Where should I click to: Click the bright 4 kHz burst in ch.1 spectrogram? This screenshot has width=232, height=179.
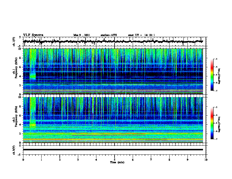click(33, 76)
